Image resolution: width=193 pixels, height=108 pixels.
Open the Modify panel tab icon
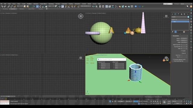click(x=176, y=14)
